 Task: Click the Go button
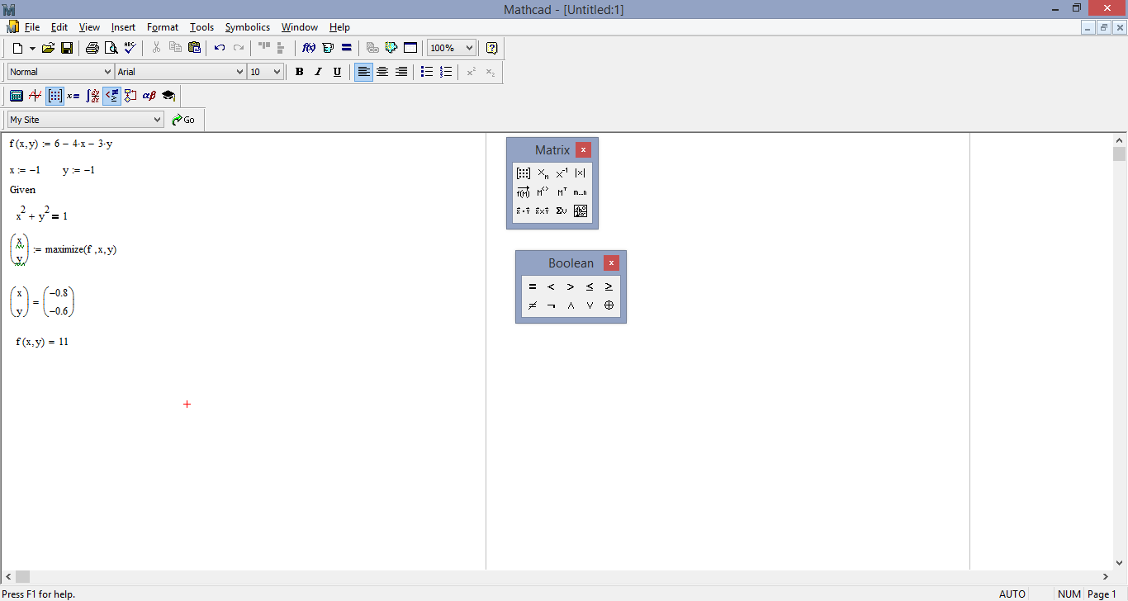[x=183, y=120]
